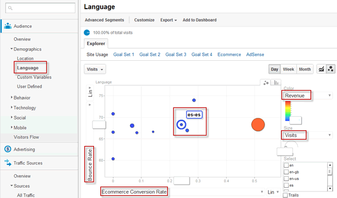
Task: Open the Visits metric dropdown
Action: click(x=95, y=69)
